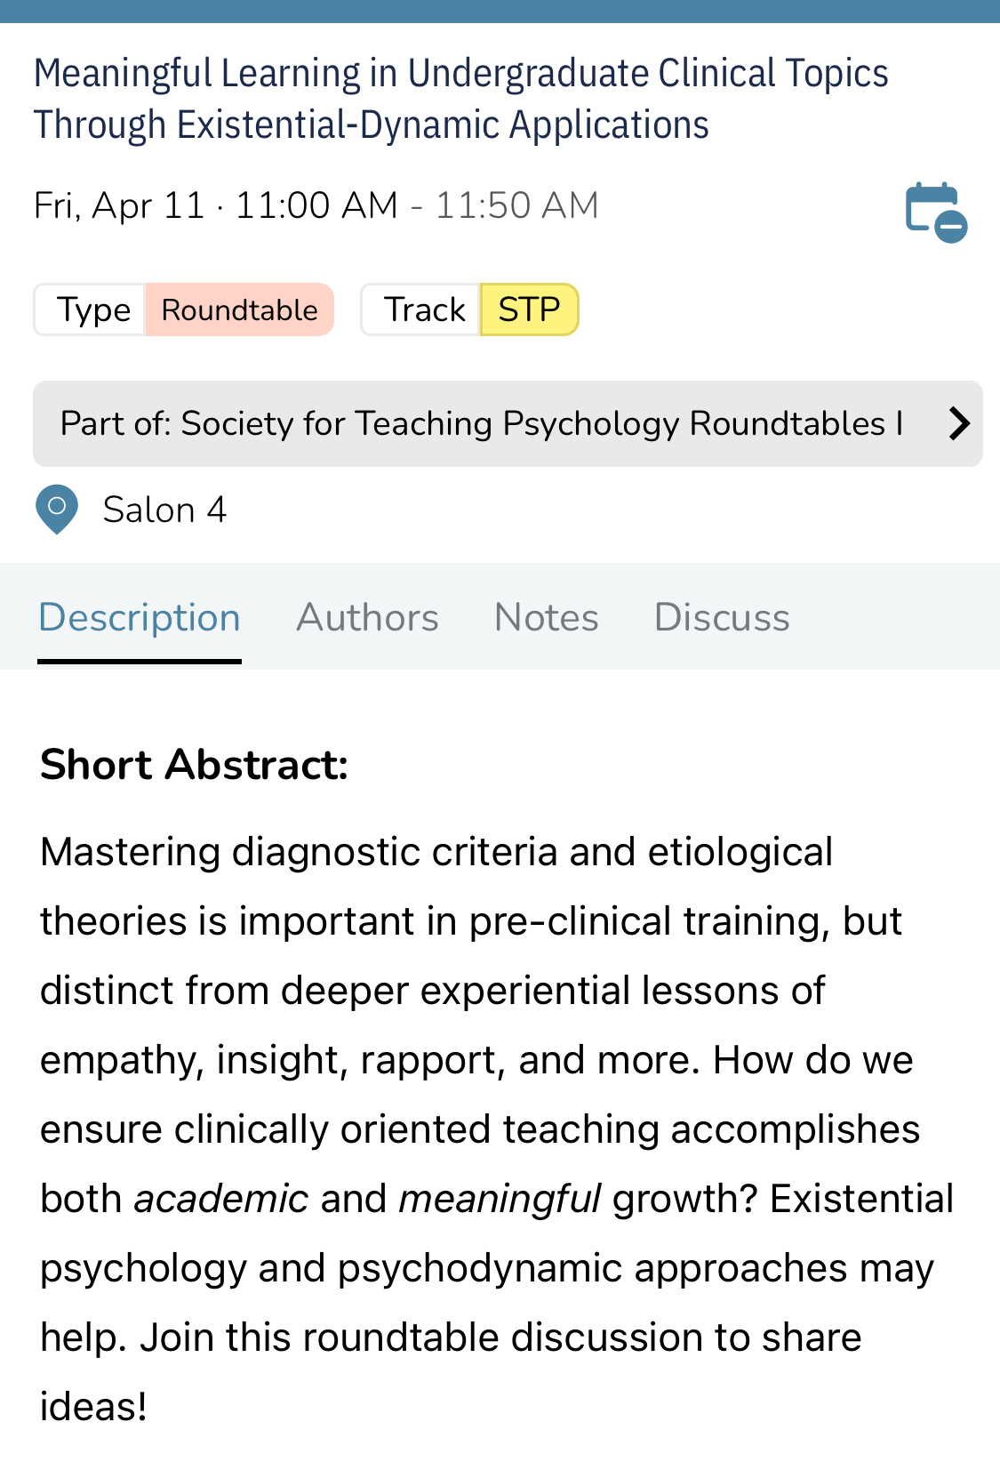1000x1462 pixels.
Task: Click the Short Abstract heading
Action: click(194, 765)
